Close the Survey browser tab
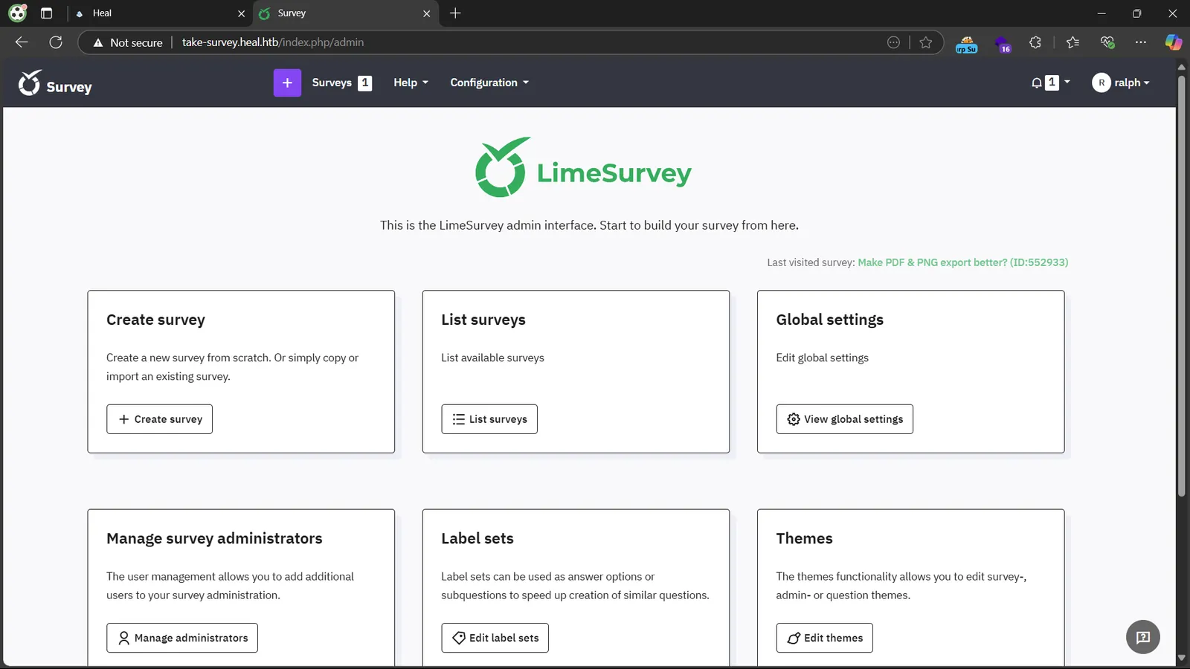This screenshot has width=1190, height=669. (426, 13)
